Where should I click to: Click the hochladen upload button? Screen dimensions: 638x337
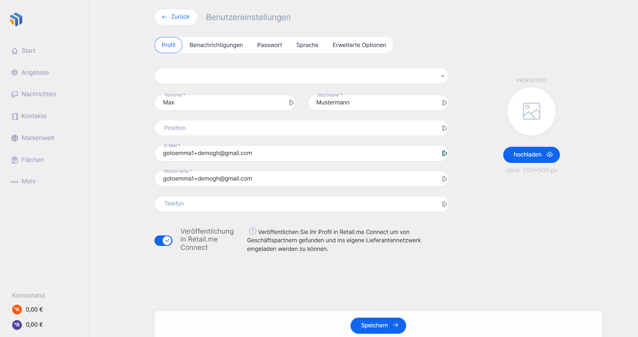[531, 155]
